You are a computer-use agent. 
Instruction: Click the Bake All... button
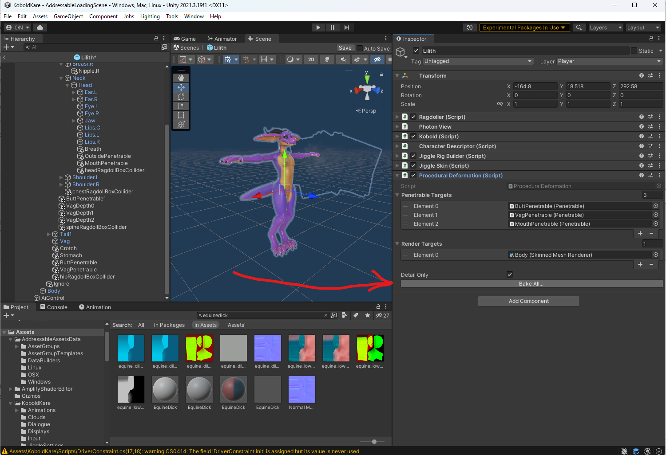[x=531, y=284]
